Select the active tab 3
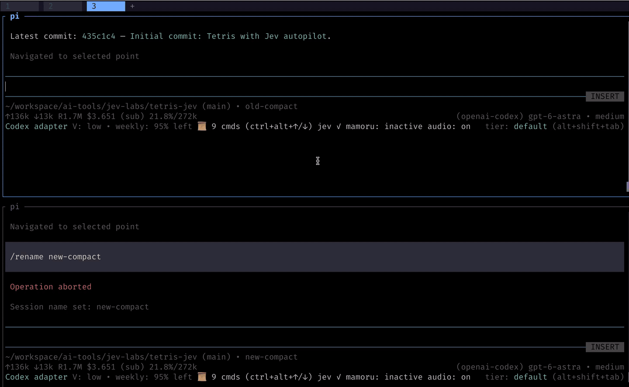 click(x=106, y=6)
